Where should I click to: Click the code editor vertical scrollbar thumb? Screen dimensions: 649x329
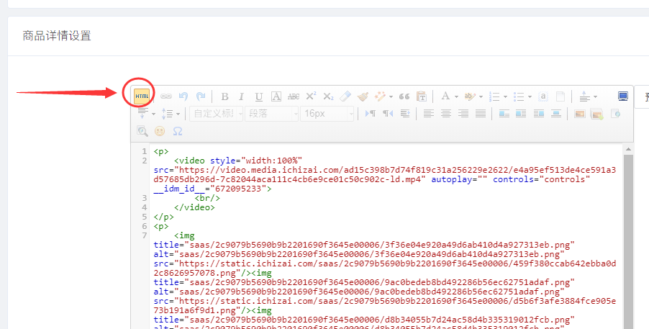pos(628,242)
